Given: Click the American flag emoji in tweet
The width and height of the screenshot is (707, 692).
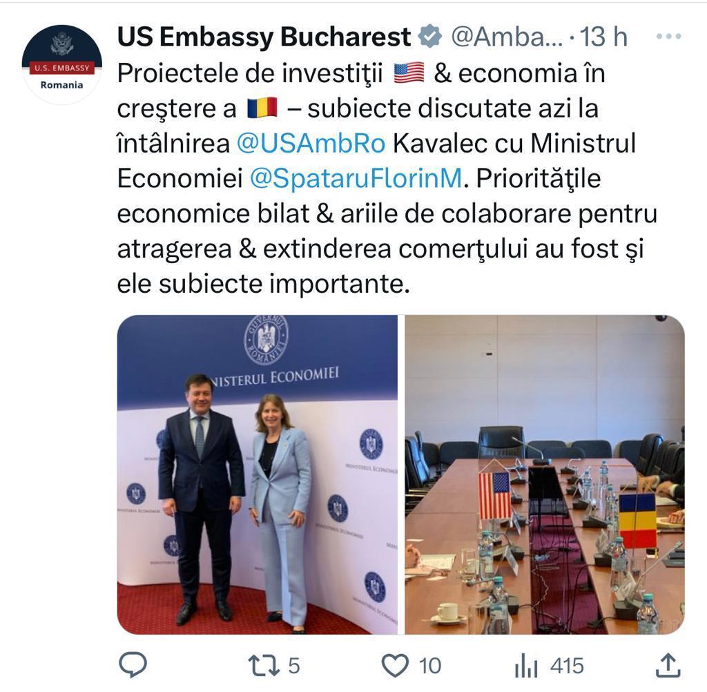Looking at the screenshot, I should click(409, 73).
